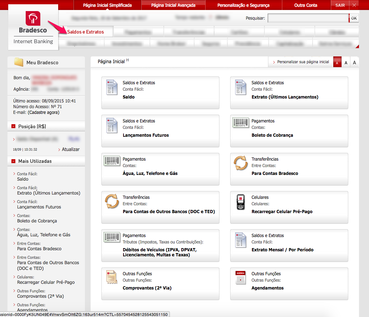Click the Atualizar link under Posição
The width and height of the screenshot is (369, 317).
pos(71,150)
